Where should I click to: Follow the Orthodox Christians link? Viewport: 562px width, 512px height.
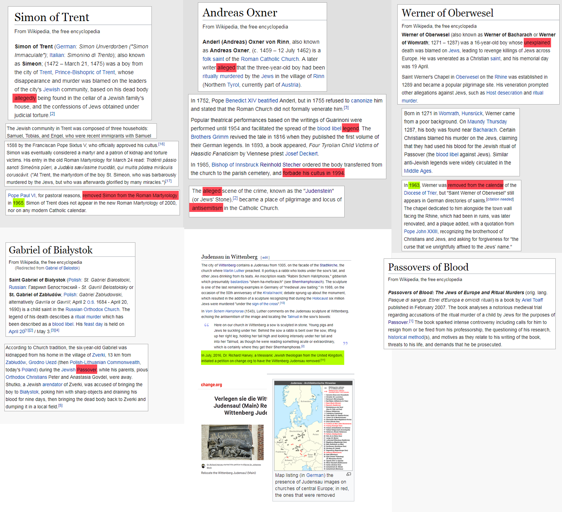(26, 377)
